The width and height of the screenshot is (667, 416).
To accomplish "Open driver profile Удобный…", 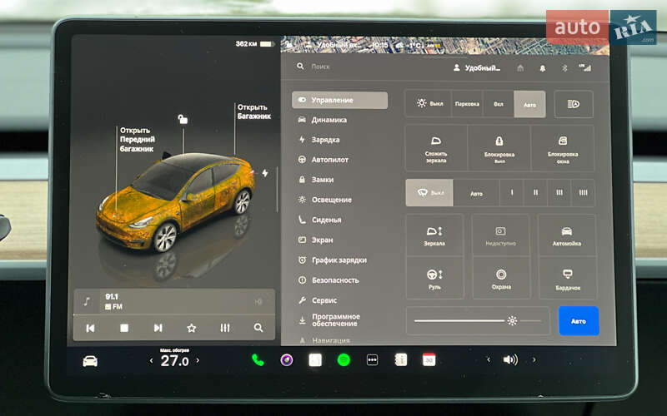I will pos(477,68).
